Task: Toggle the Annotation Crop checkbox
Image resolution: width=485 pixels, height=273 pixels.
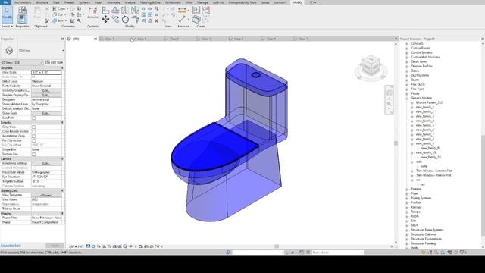Action: point(33,136)
